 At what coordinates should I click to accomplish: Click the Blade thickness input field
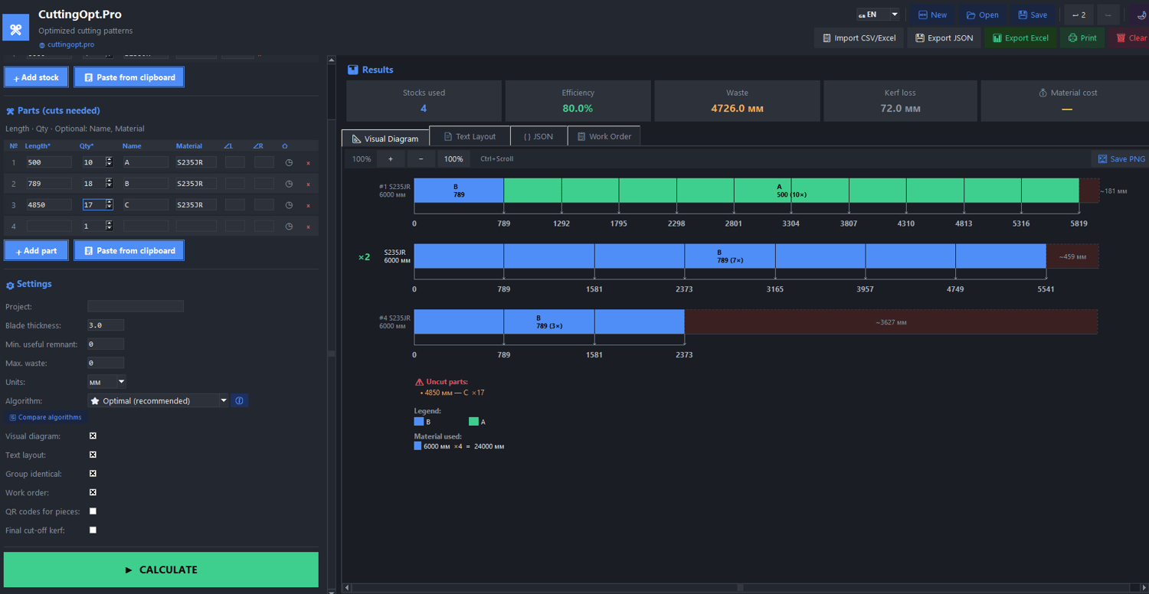click(x=106, y=325)
